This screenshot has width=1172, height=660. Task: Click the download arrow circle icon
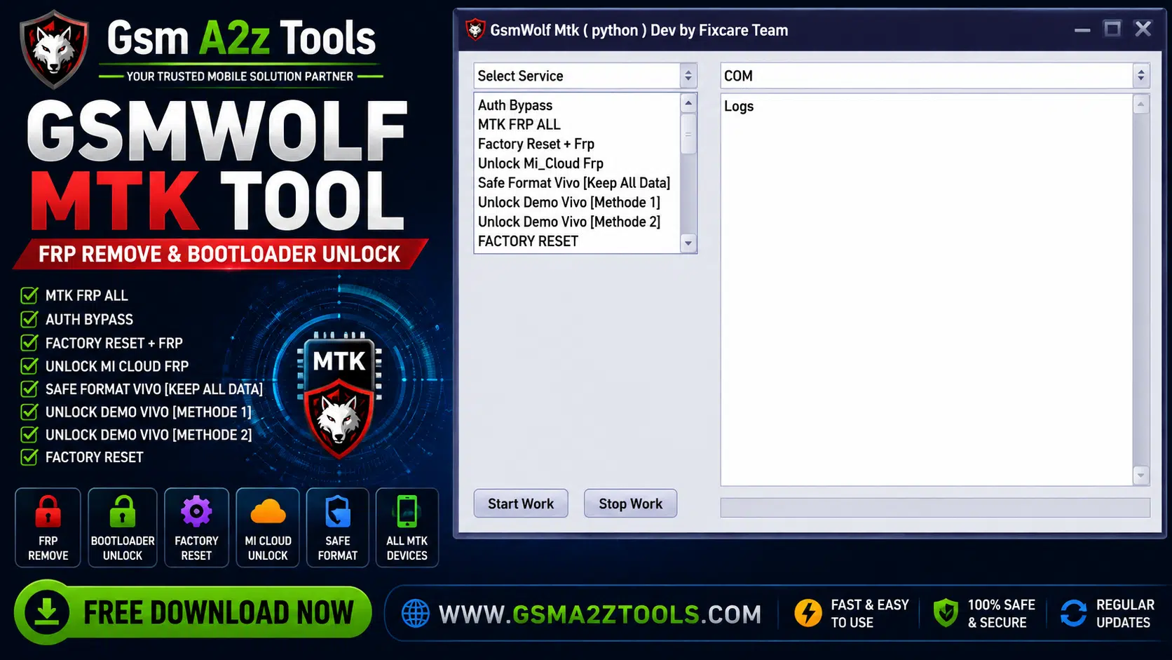[47, 612]
